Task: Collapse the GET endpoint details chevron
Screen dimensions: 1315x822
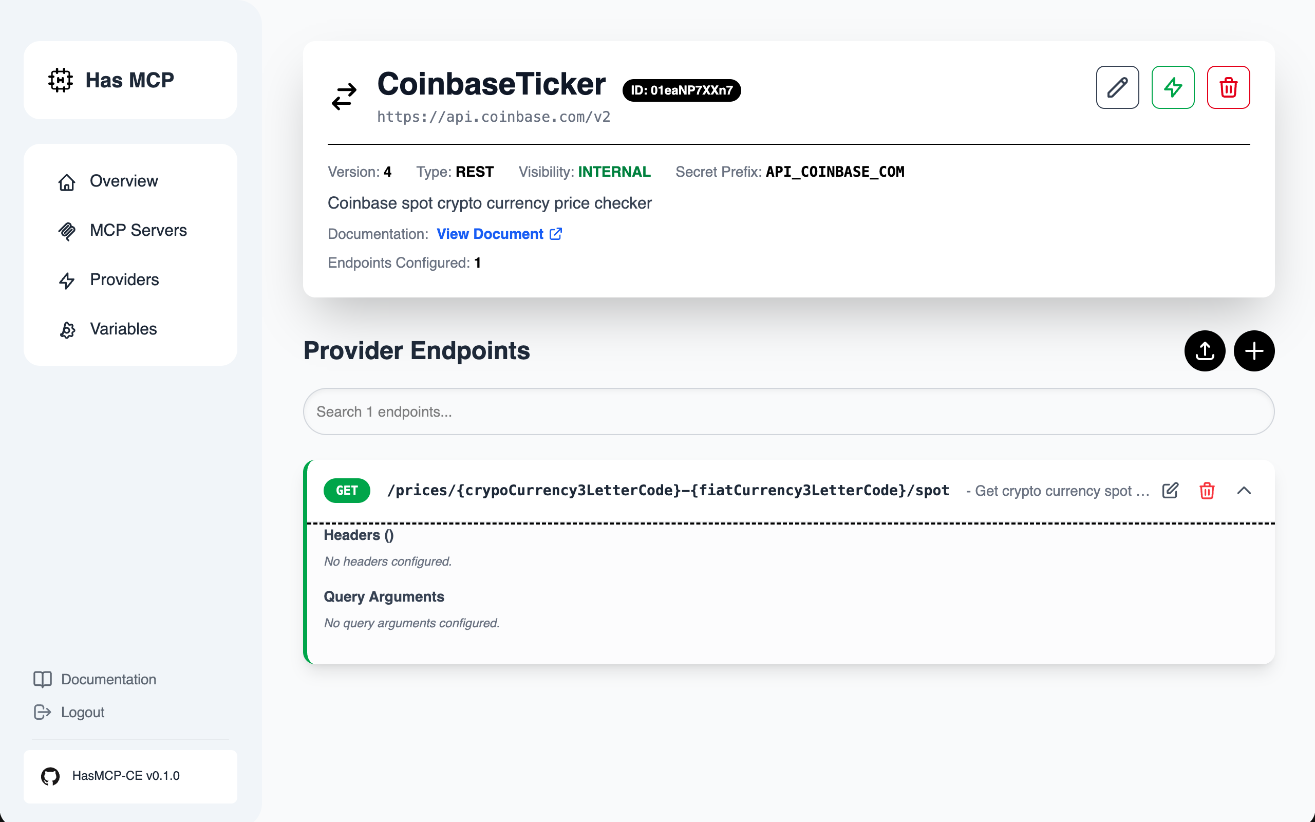Action: [x=1244, y=490]
